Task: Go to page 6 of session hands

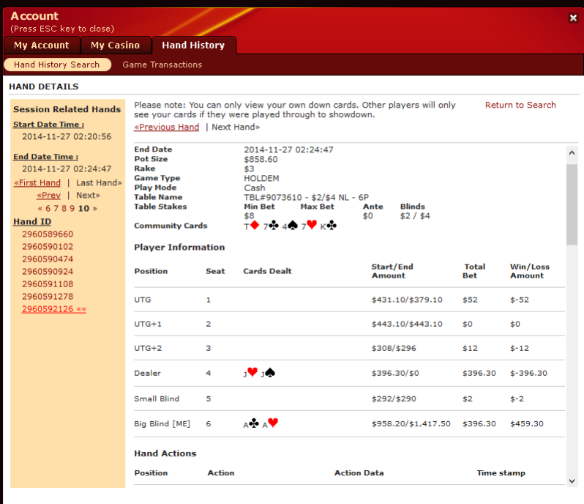Action: [48, 208]
